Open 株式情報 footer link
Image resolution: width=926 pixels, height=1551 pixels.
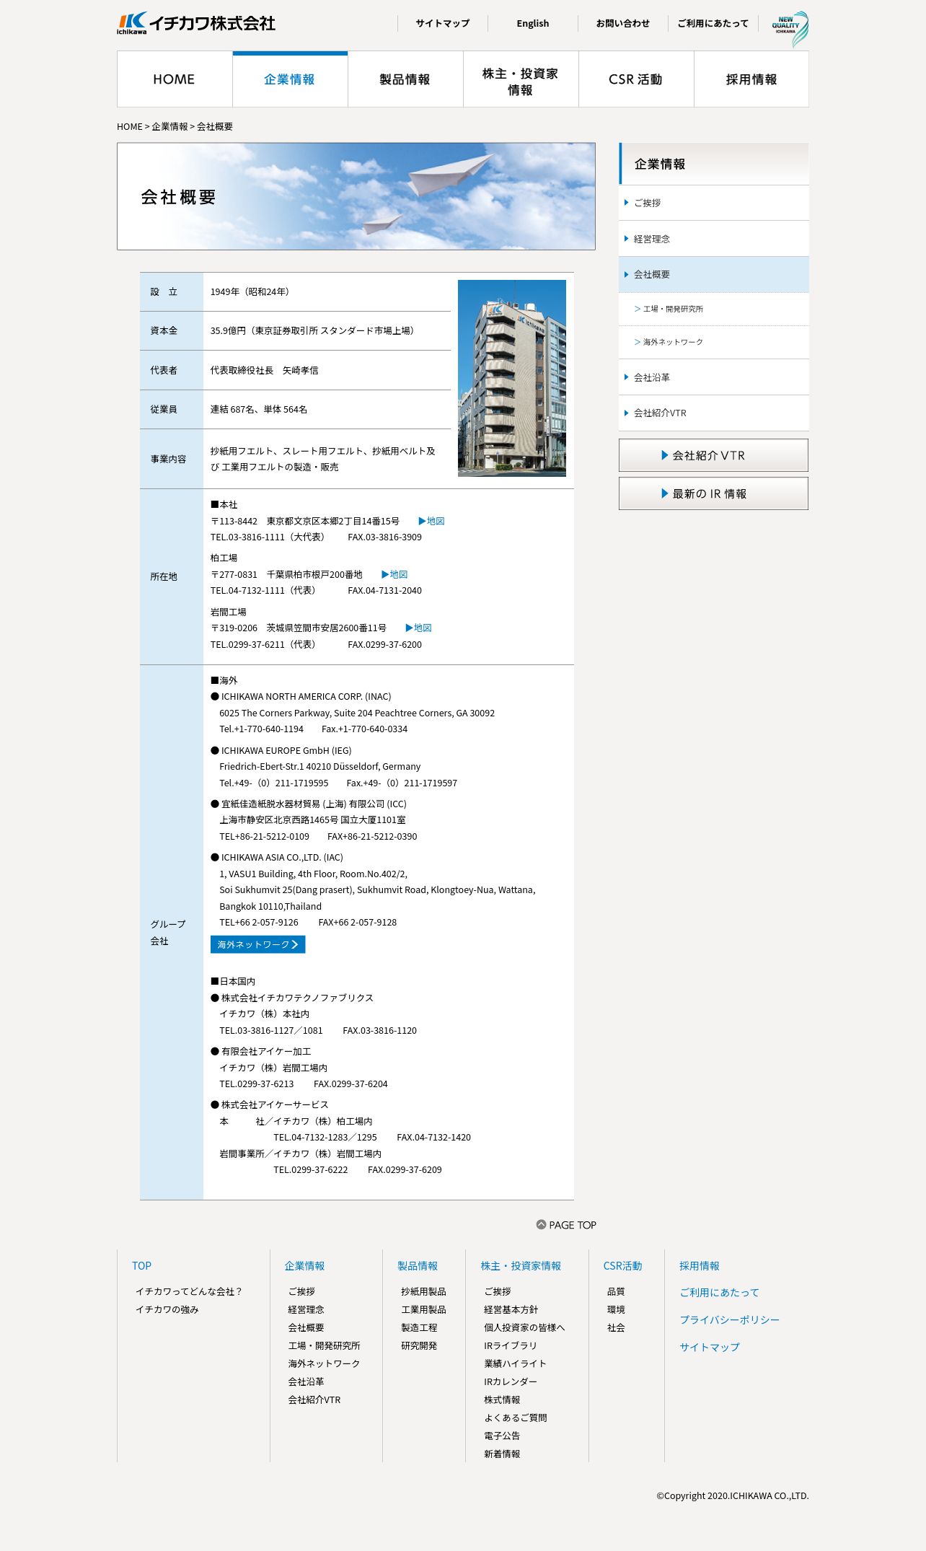tap(502, 1400)
